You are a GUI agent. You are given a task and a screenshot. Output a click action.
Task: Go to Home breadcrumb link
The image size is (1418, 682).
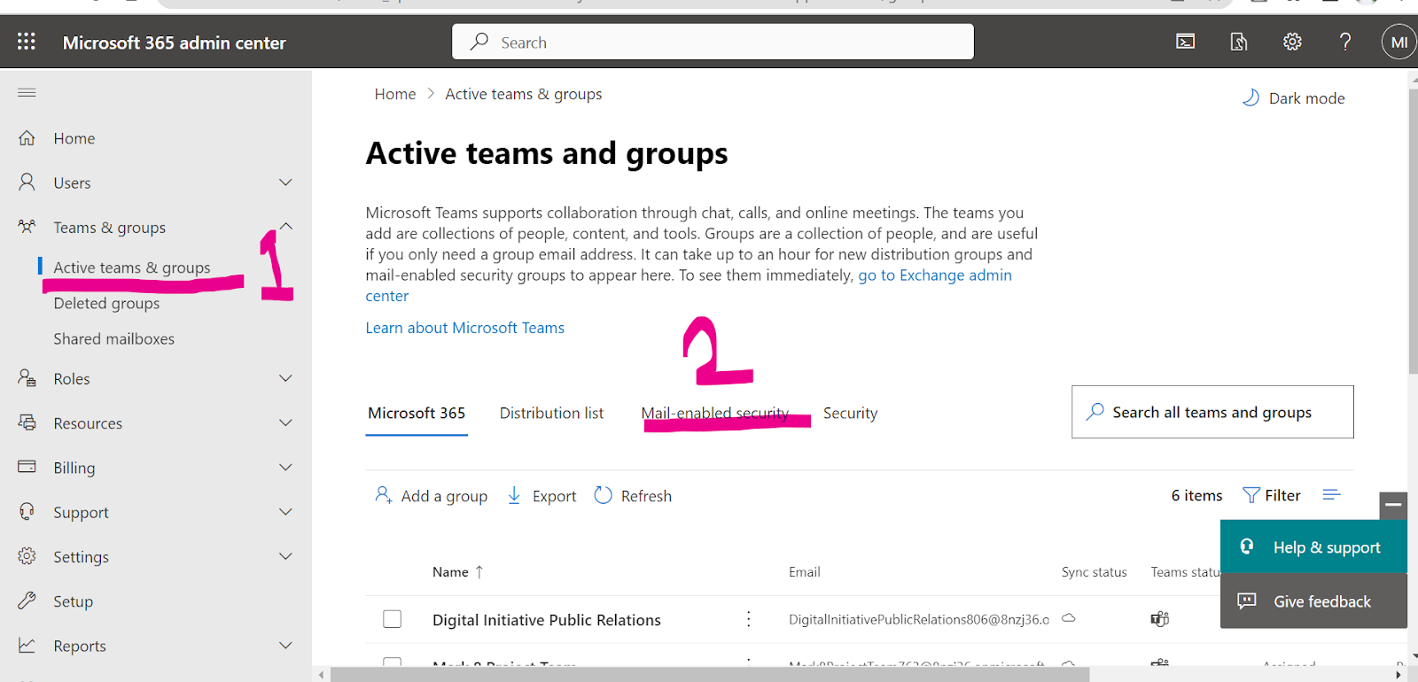(x=394, y=94)
